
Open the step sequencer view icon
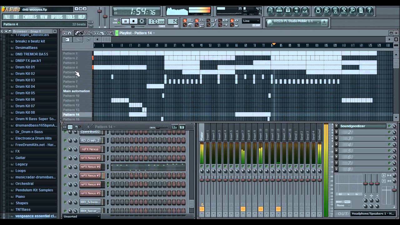tap(279, 11)
